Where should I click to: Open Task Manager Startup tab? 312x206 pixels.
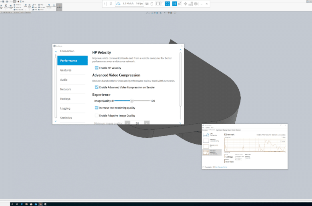[225, 130]
